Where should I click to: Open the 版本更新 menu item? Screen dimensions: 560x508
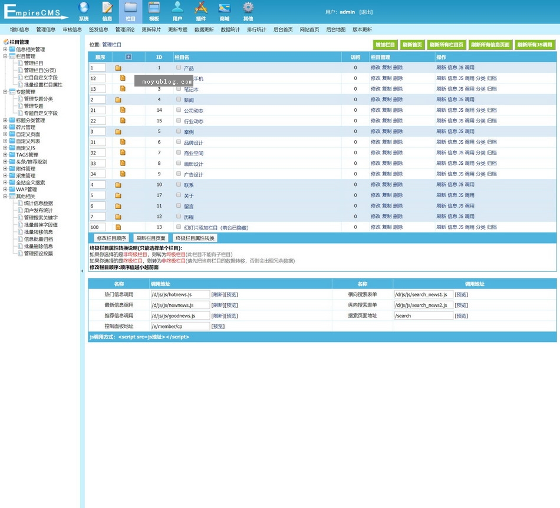362,29
